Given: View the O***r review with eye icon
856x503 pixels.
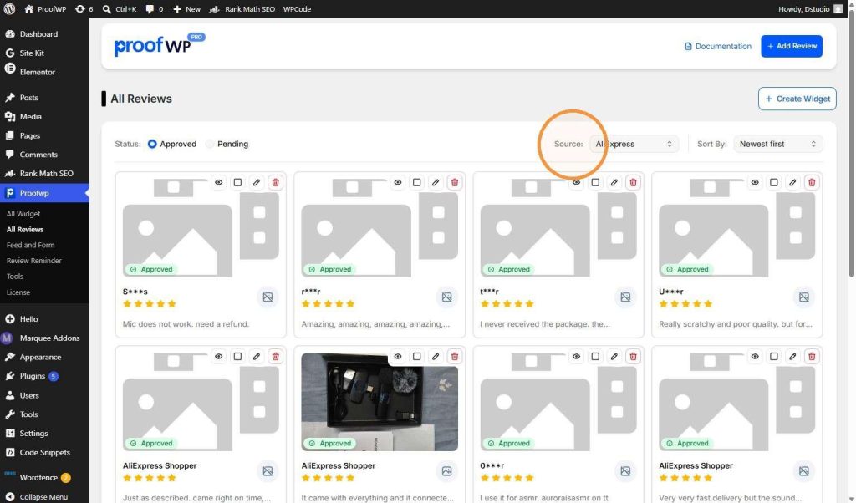Looking at the screenshot, I should tap(576, 356).
